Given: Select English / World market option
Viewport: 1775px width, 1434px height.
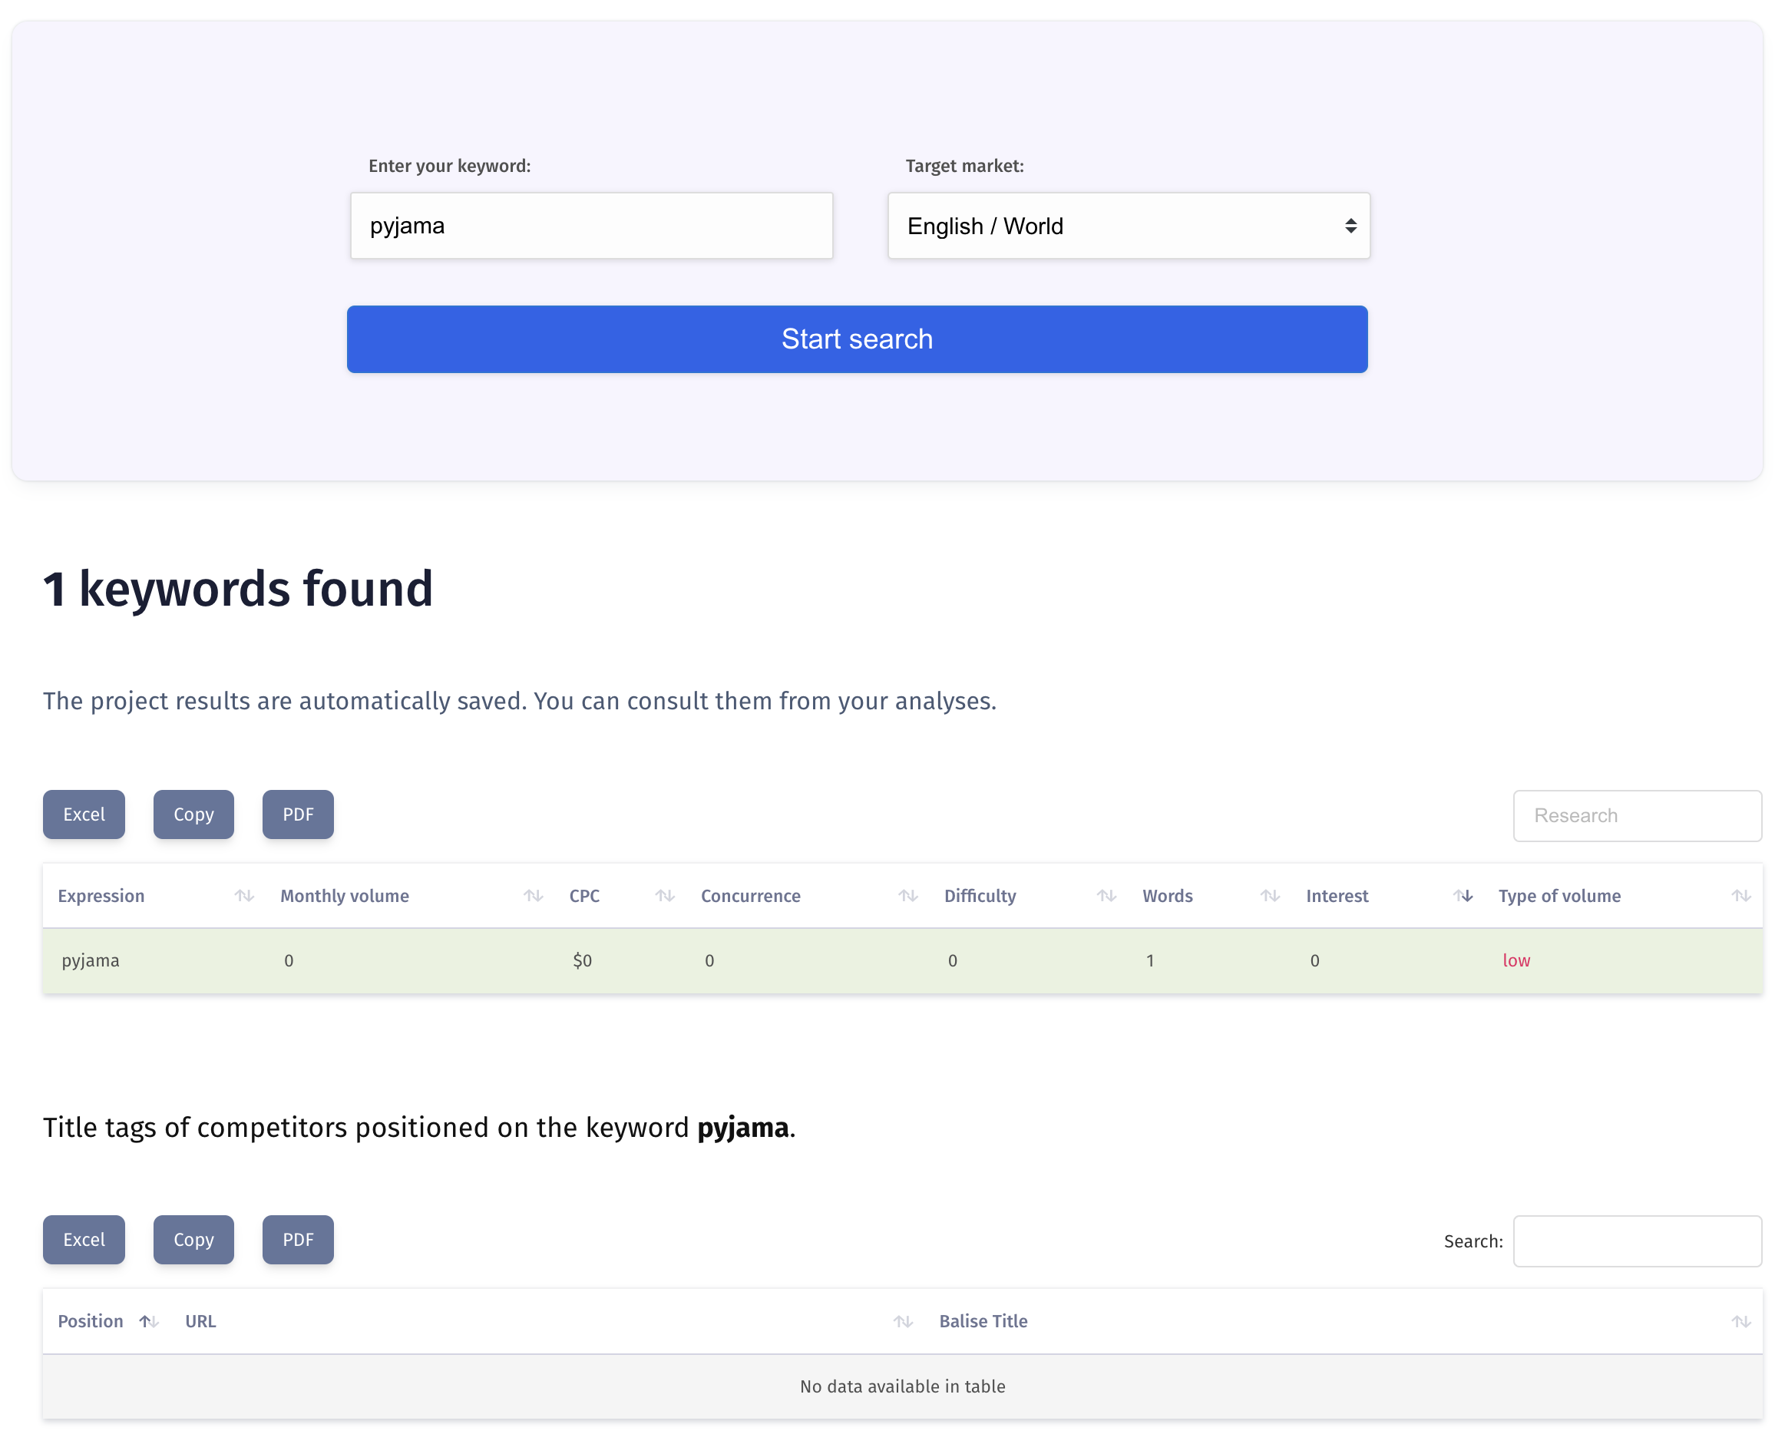Looking at the screenshot, I should click(1129, 226).
